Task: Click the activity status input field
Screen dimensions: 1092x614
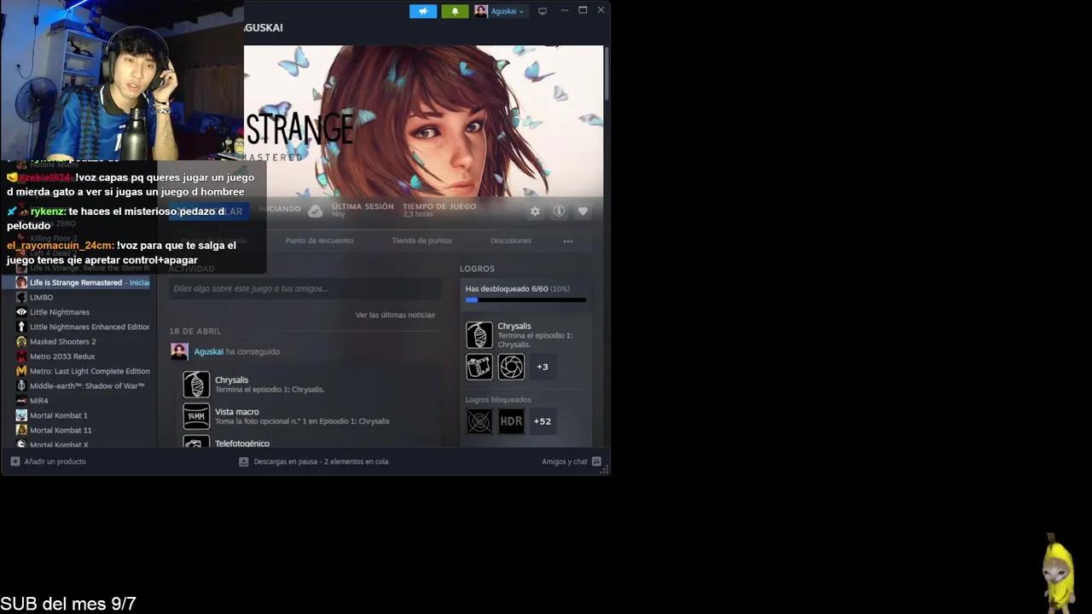Action: [x=305, y=288]
